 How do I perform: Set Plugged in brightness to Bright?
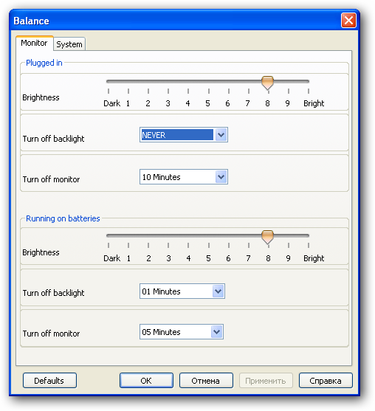point(309,81)
